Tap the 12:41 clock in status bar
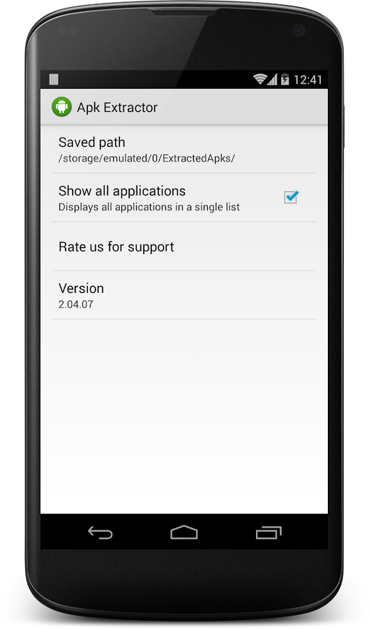Viewport: 369px width, 629px height. pyautogui.click(x=308, y=80)
